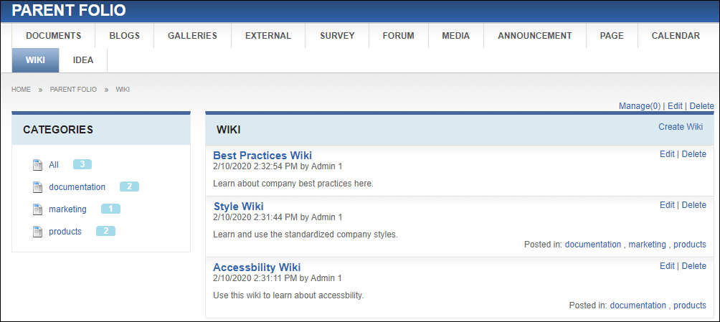The width and height of the screenshot is (720, 322).
Task: Edit the Accessbility Wiki entry
Action: click(667, 266)
